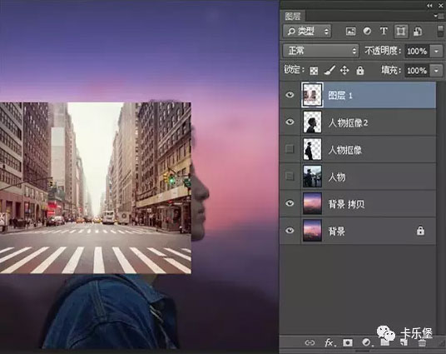The height and width of the screenshot is (354, 446).
Task: Filter layers by adjustment layer icon
Action: (367, 31)
